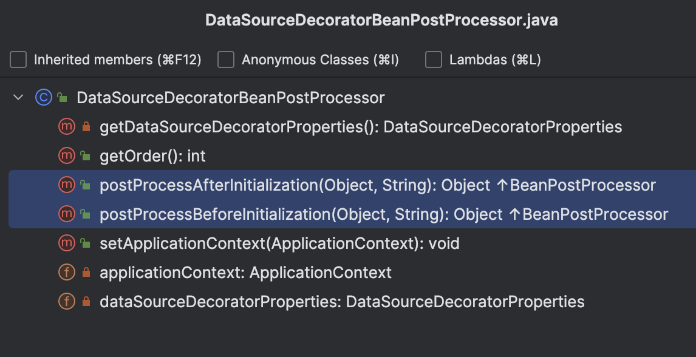Click the method icon next to getOrder
This screenshot has width=696, height=357.
click(x=66, y=156)
